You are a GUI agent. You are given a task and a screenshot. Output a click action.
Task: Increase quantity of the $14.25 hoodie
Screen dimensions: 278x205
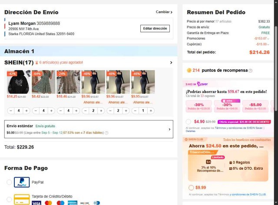[26, 111]
